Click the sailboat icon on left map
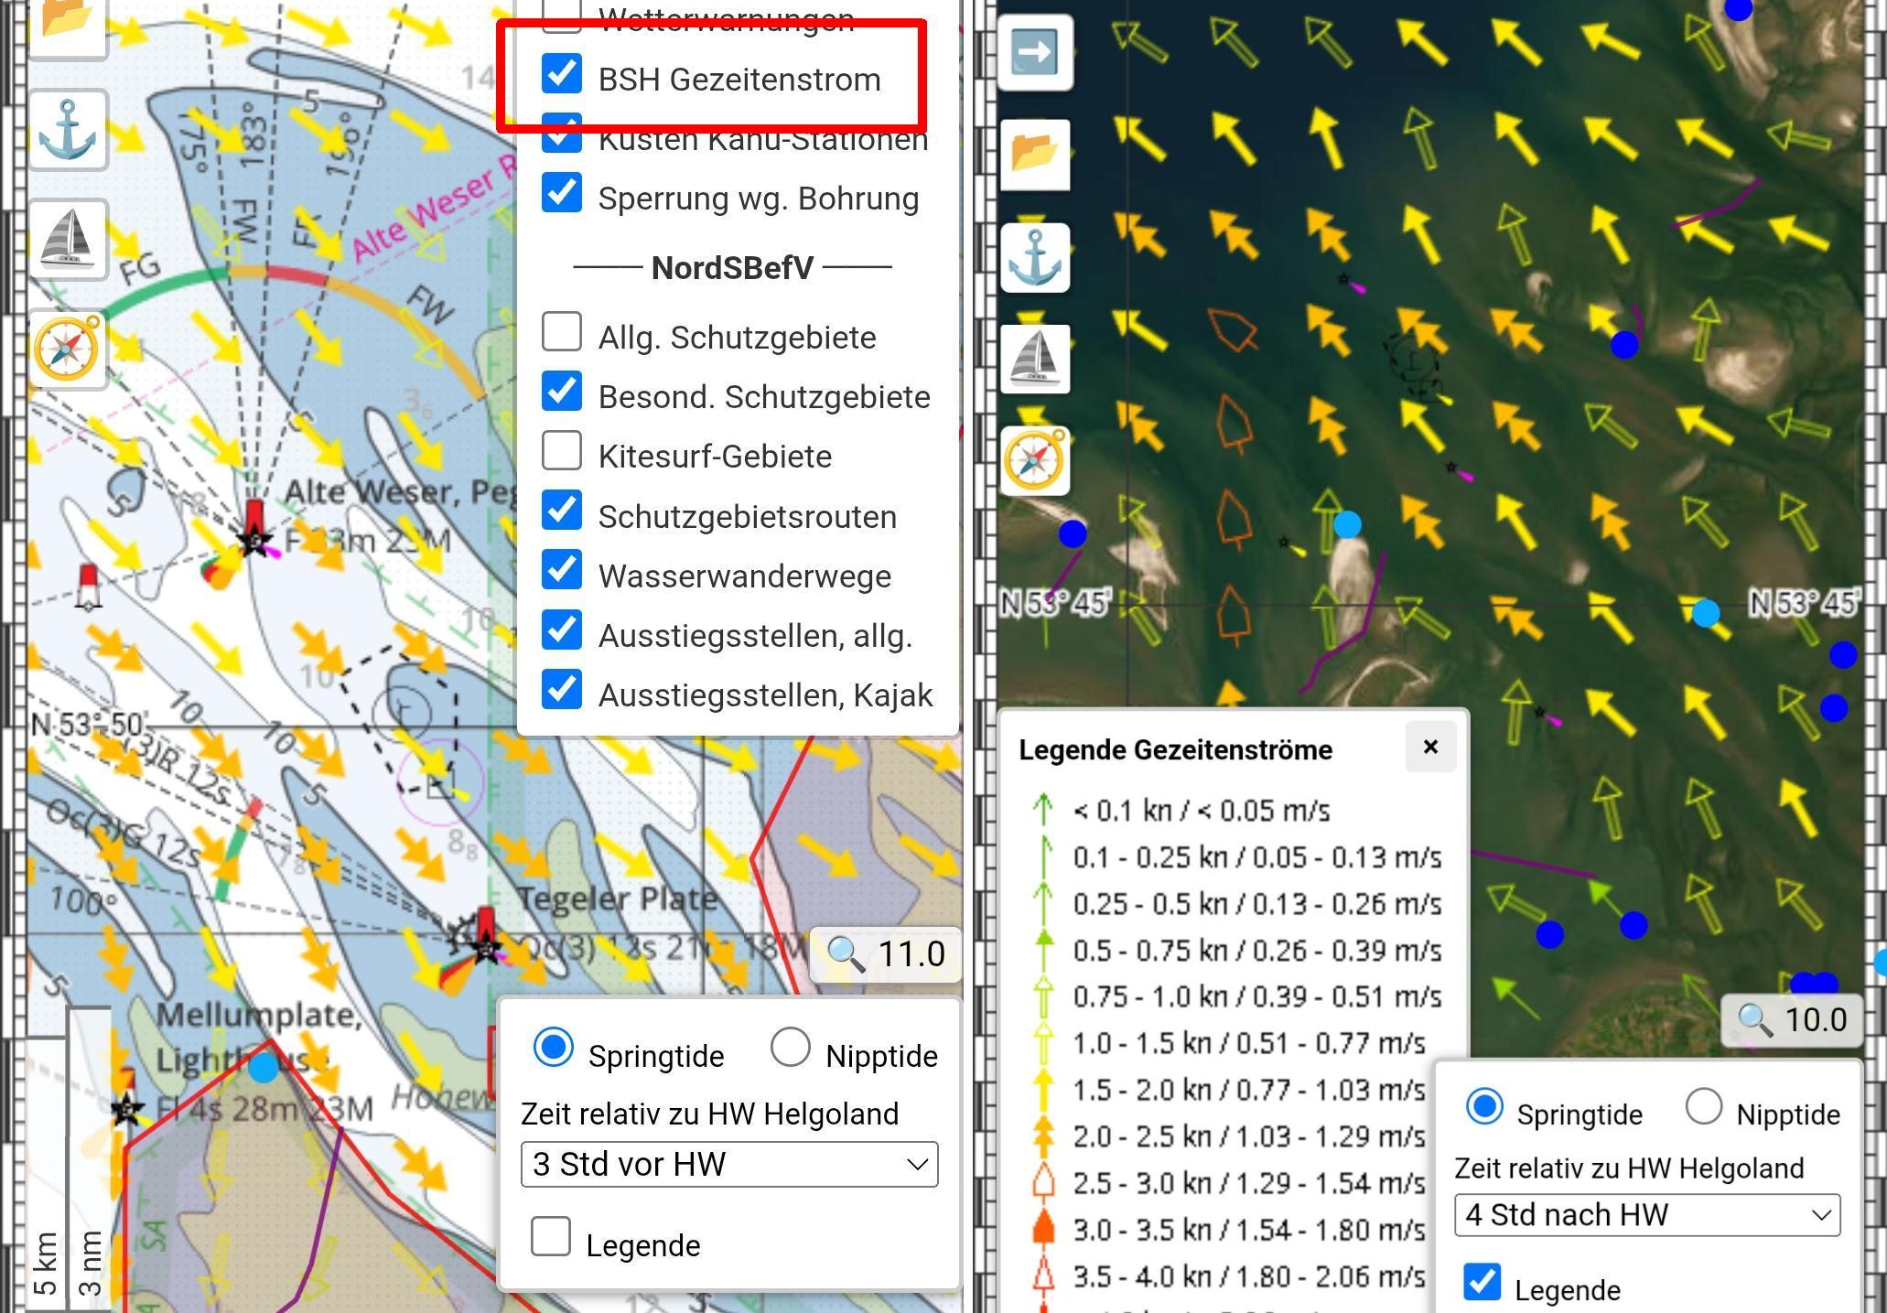The height and width of the screenshot is (1313, 1887). pos(68,239)
